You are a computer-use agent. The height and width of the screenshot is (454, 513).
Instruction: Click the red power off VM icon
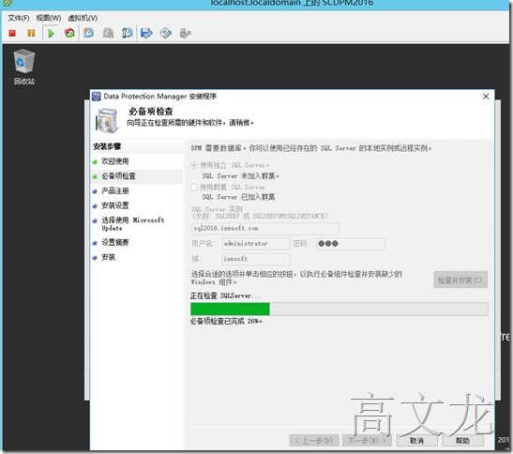tap(12, 33)
